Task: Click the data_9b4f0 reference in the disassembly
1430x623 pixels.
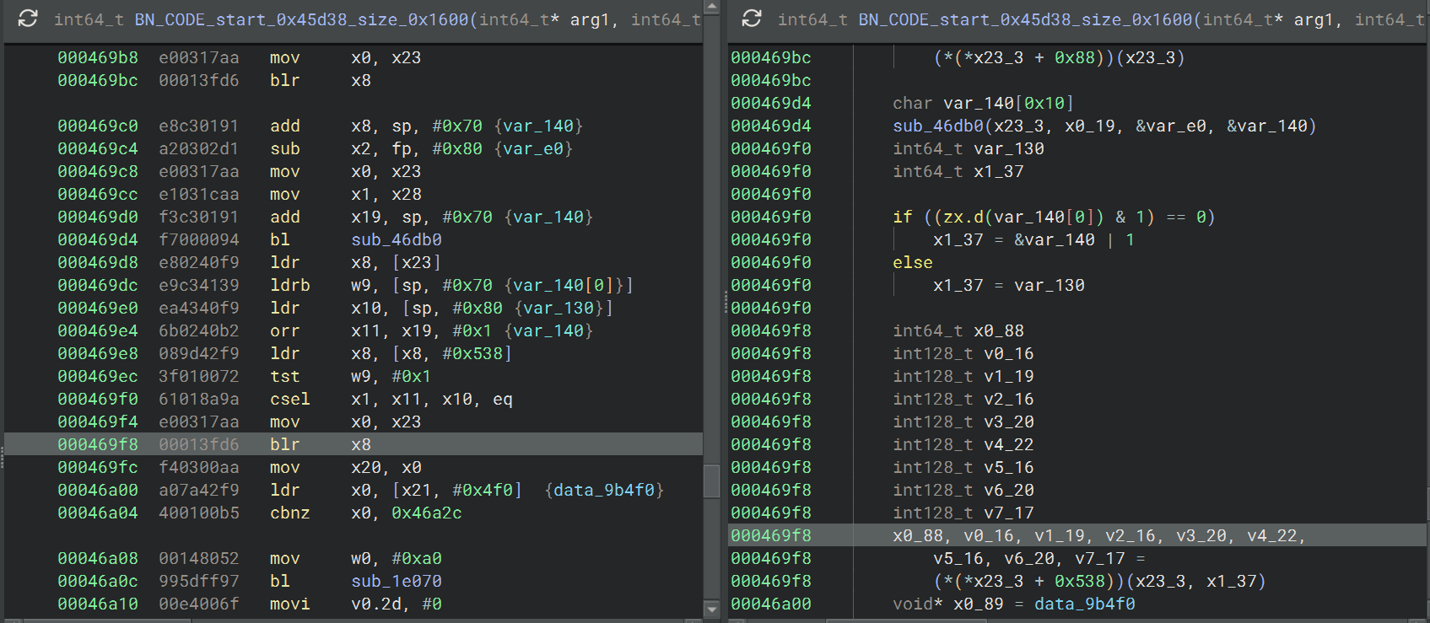Action: 603,491
